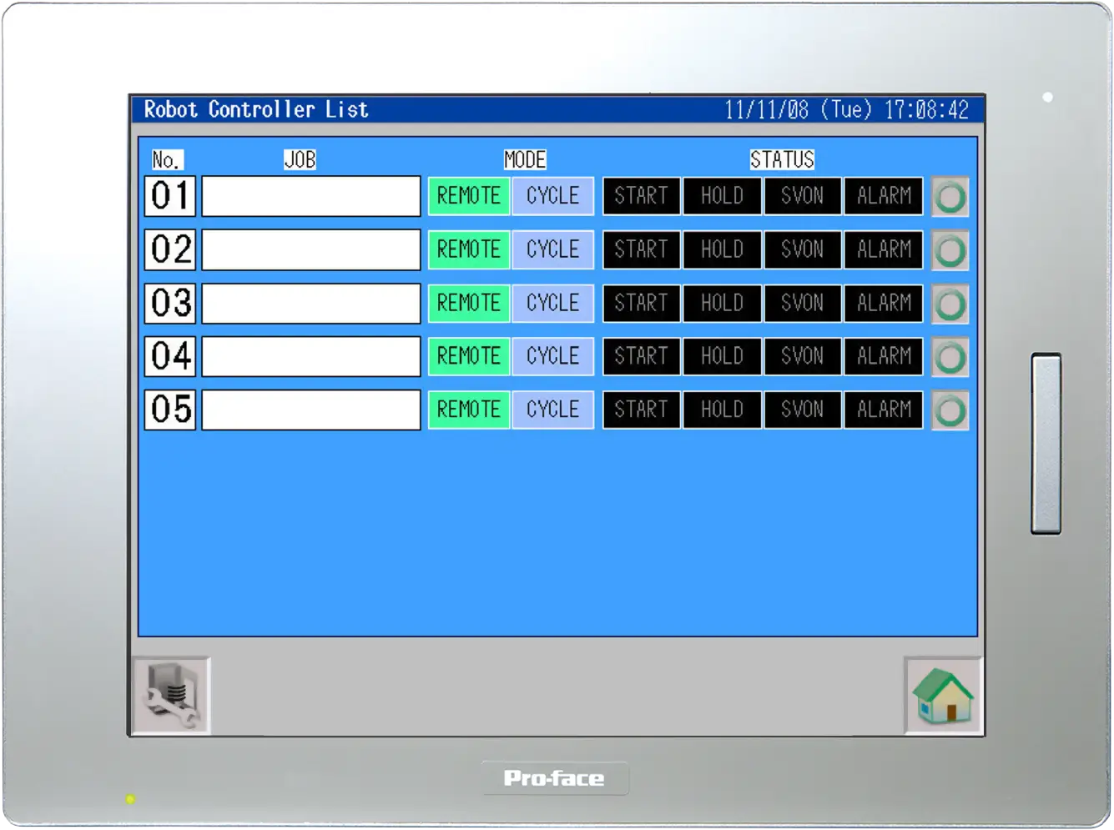Click the green circle icon for robot 04
This screenshot has width=1114, height=830.
click(950, 357)
